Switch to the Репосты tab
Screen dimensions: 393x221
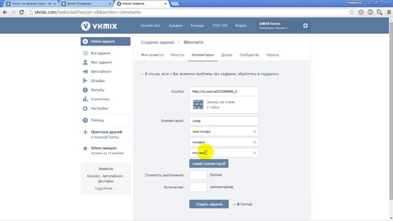coord(177,55)
